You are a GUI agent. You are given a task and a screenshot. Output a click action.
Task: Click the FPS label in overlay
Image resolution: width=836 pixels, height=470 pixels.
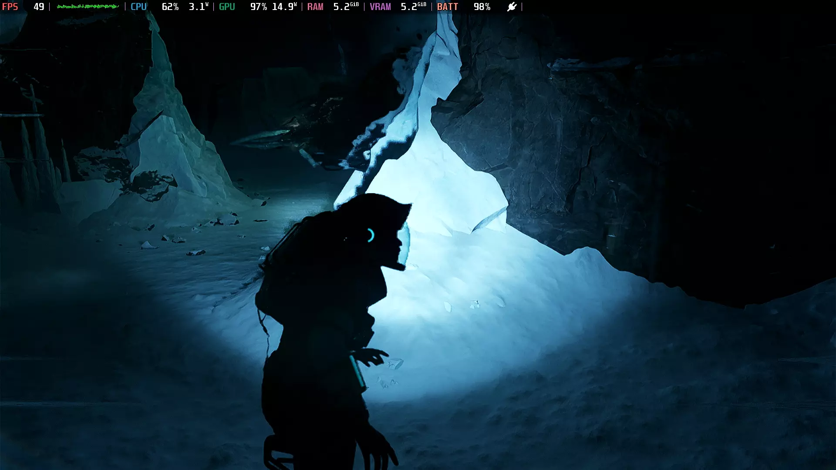pos(10,7)
